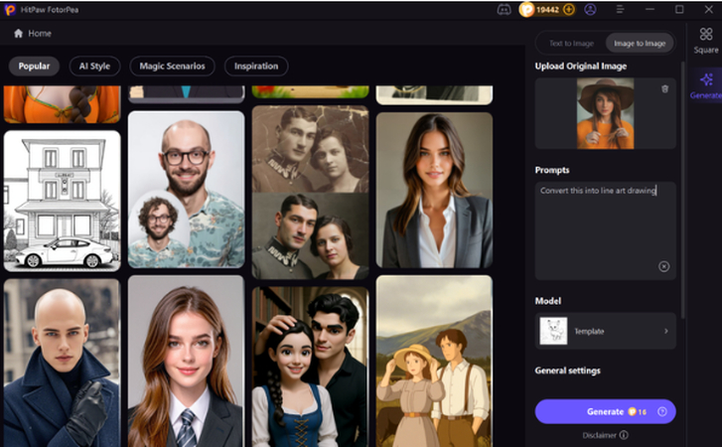Select the AI Style category tab
The width and height of the screenshot is (722, 447).
[x=94, y=67]
